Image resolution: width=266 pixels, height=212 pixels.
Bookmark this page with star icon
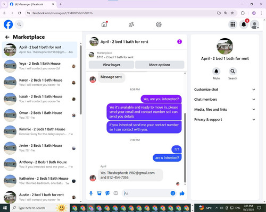[232, 13]
